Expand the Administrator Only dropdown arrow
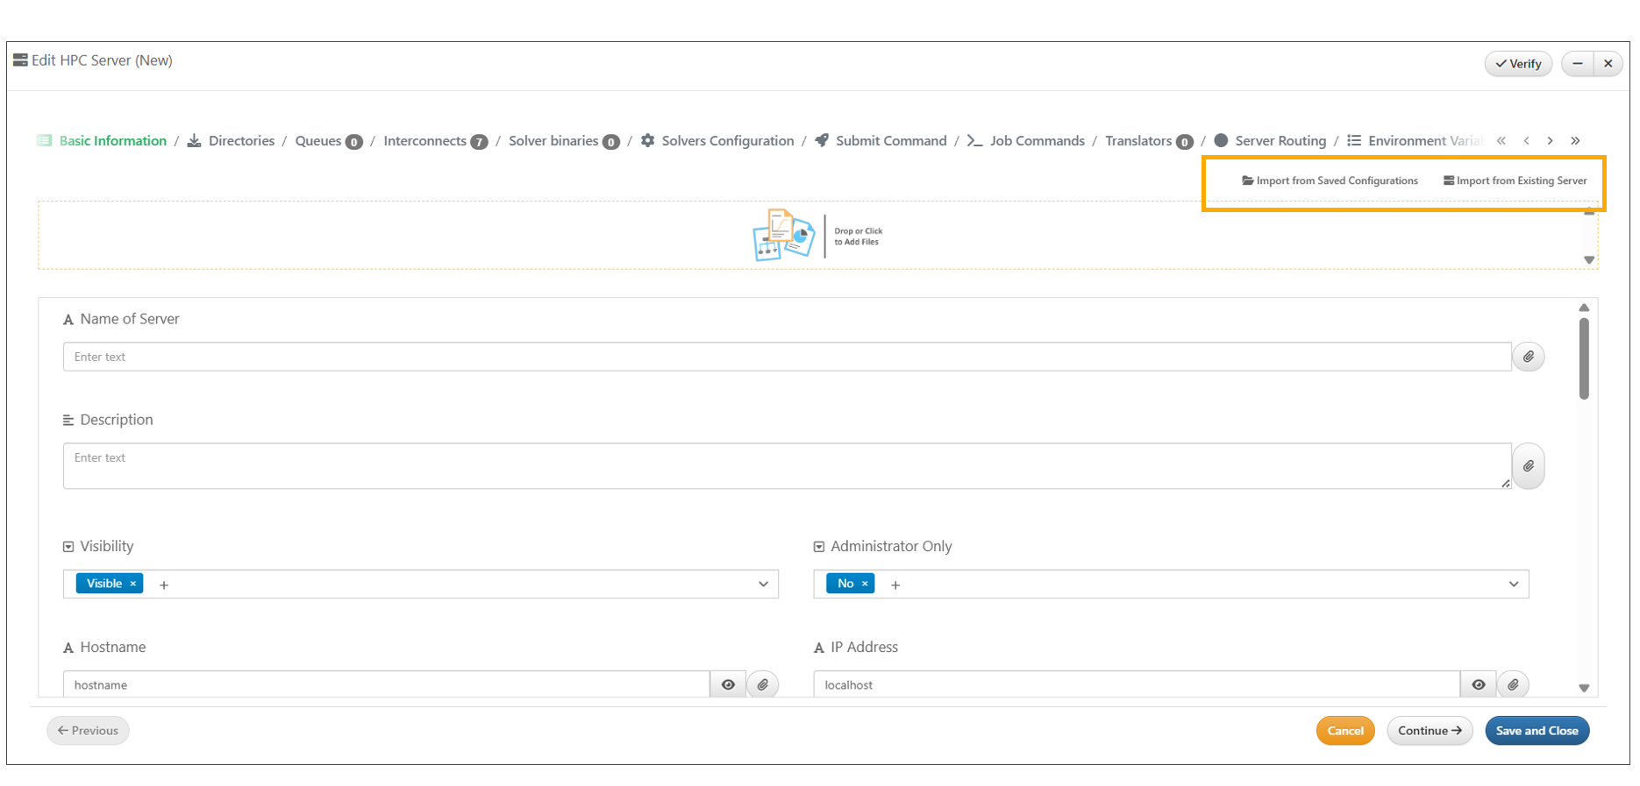The height and width of the screenshot is (786, 1640). coord(1513,584)
